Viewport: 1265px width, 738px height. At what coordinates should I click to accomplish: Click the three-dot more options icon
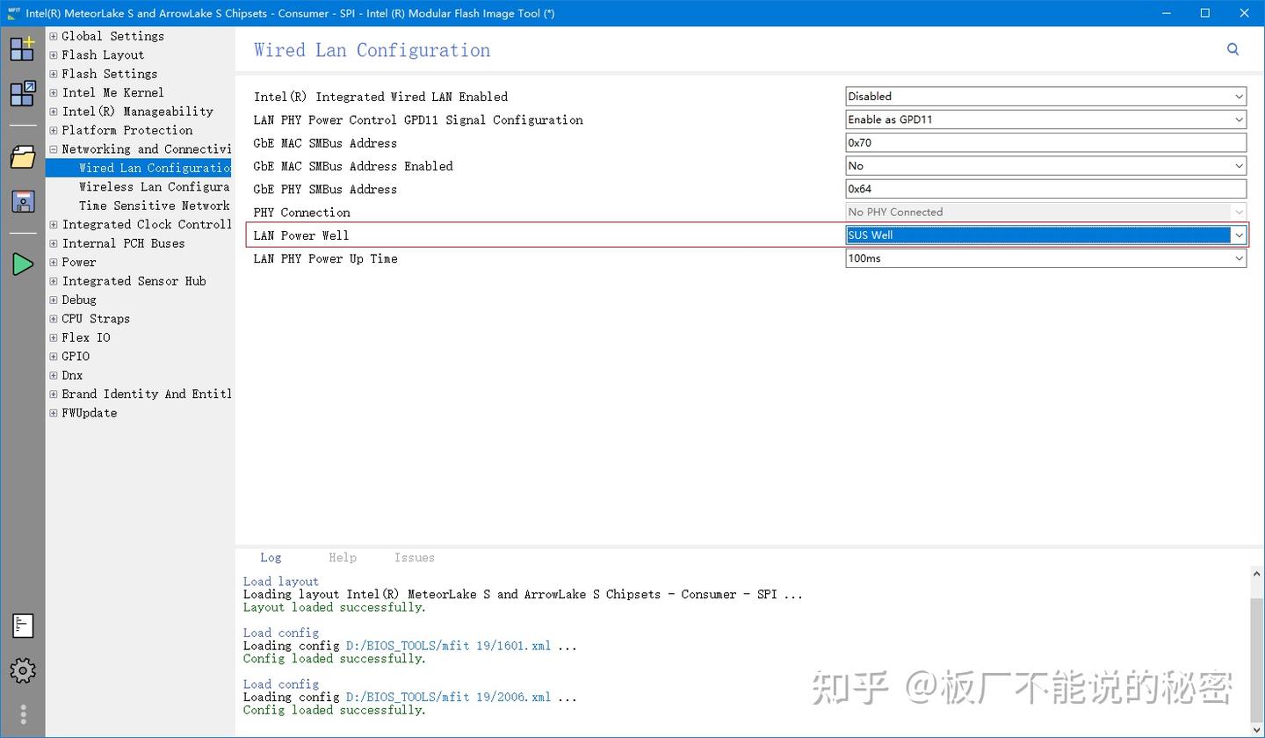(22, 713)
